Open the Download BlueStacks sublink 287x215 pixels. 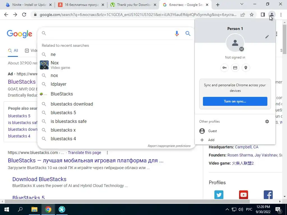(x=39, y=179)
